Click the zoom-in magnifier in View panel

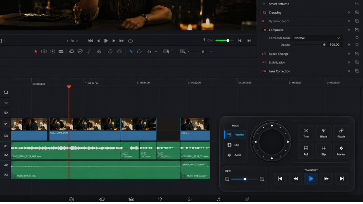(x=262, y=179)
